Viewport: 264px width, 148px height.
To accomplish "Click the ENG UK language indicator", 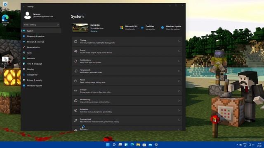I will [245, 145].
